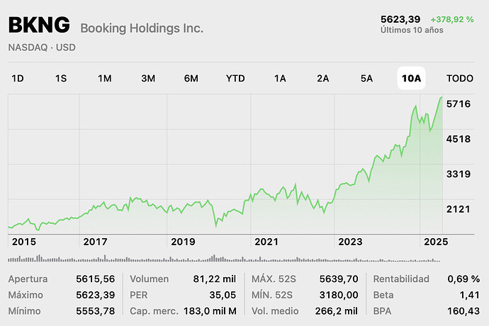489x326 pixels.
Task: Click the MÁX. 52S value 5639,70
Action: pos(339,279)
